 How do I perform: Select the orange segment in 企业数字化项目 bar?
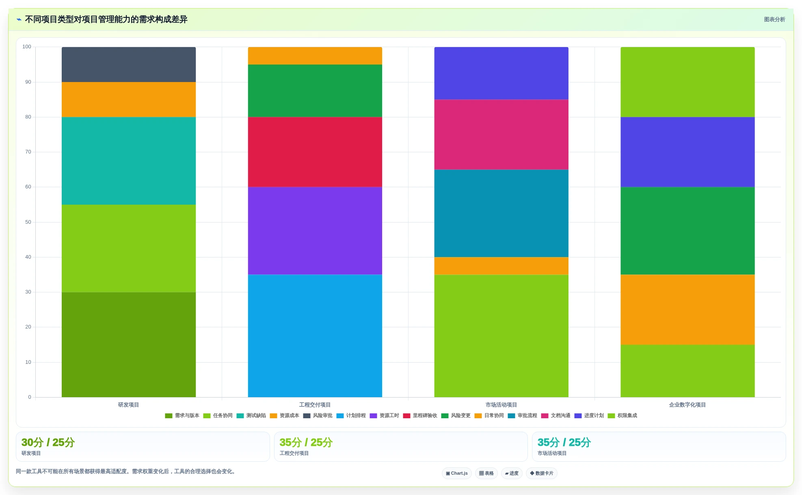pos(688,310)
